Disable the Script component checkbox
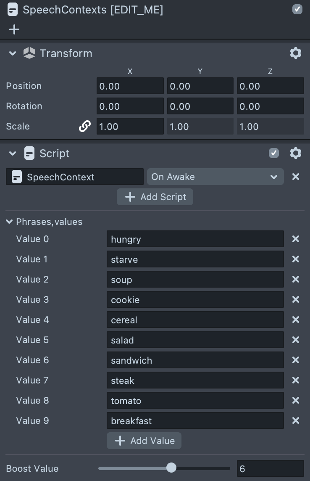 click(274, 153)
